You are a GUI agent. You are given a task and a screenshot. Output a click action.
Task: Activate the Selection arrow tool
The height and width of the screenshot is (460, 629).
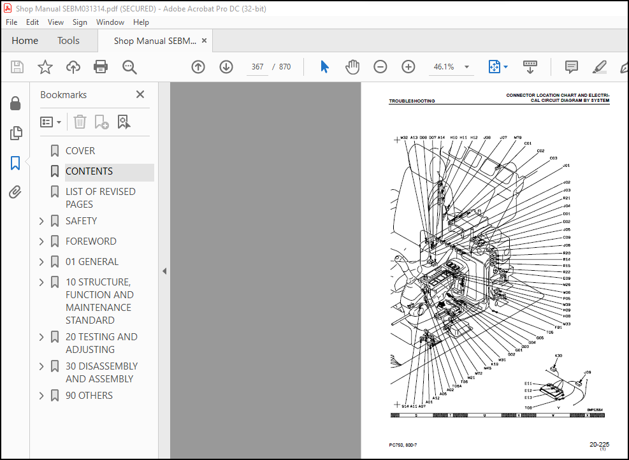pos(324,66)
